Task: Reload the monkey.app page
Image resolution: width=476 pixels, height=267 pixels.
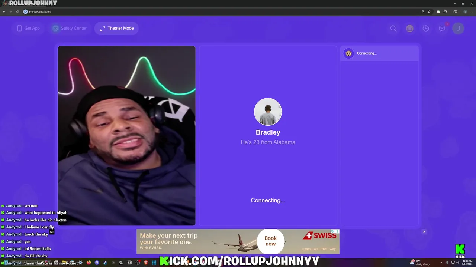Action: (17, 11)
